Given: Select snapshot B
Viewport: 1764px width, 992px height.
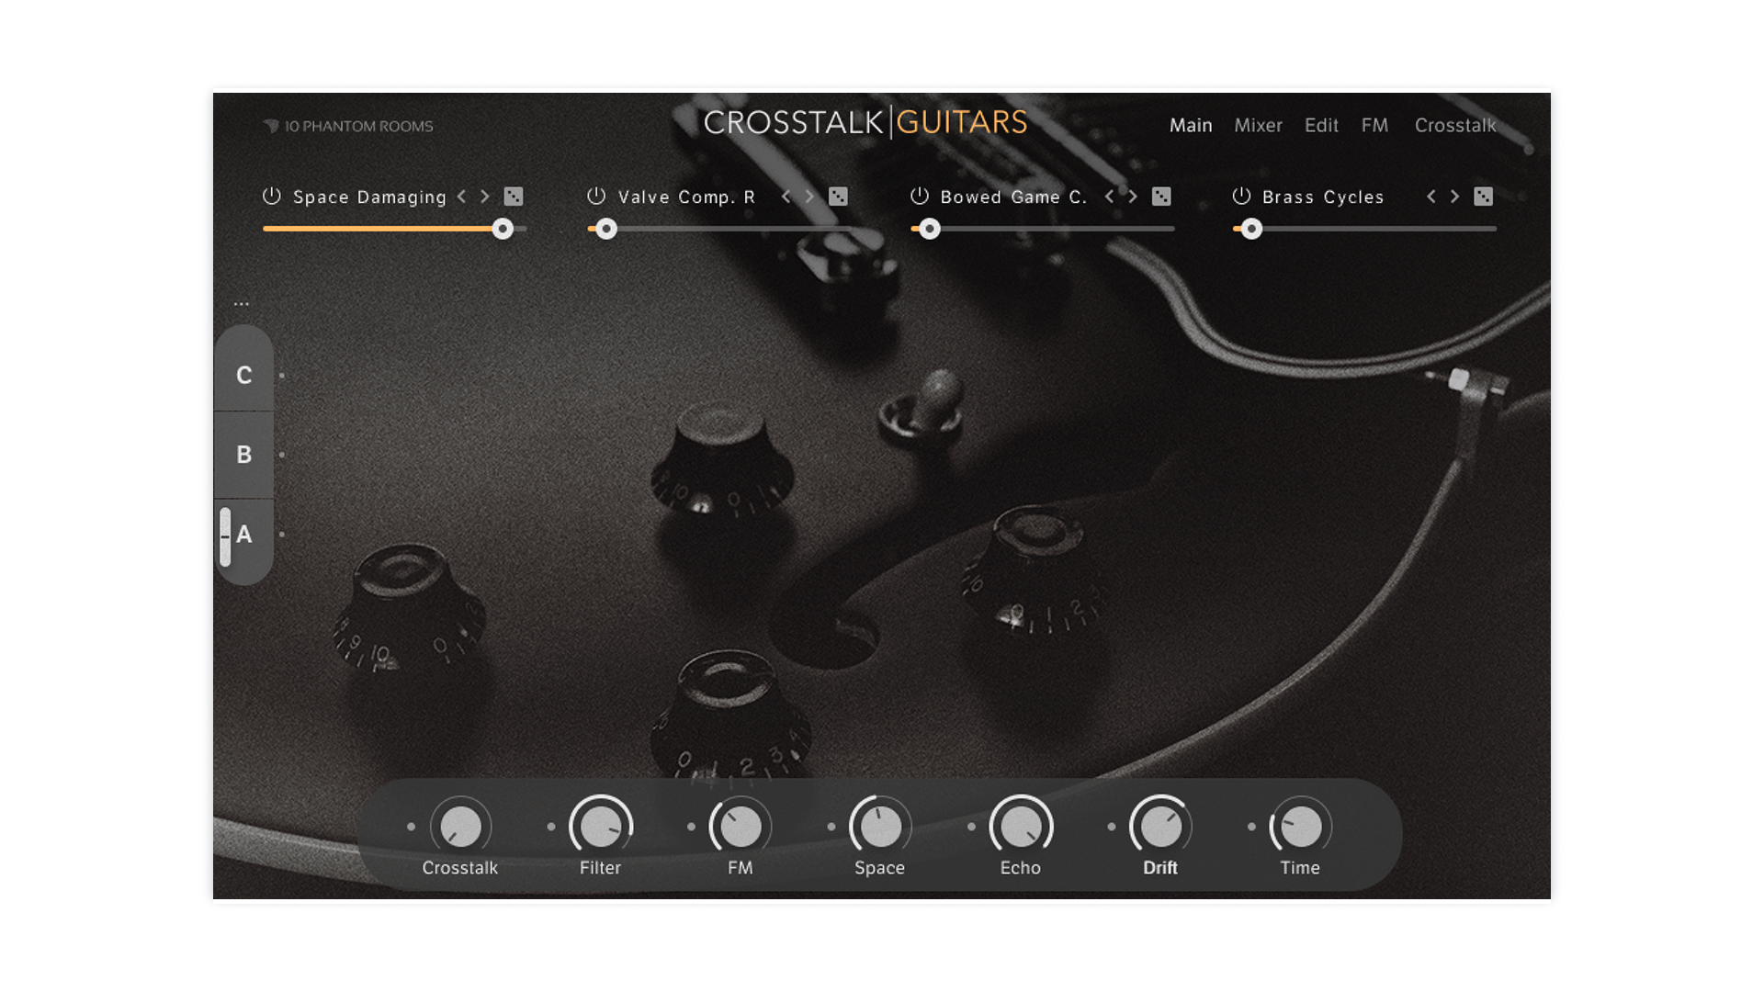Looking at the screenshot, I should tap(243, 454).
